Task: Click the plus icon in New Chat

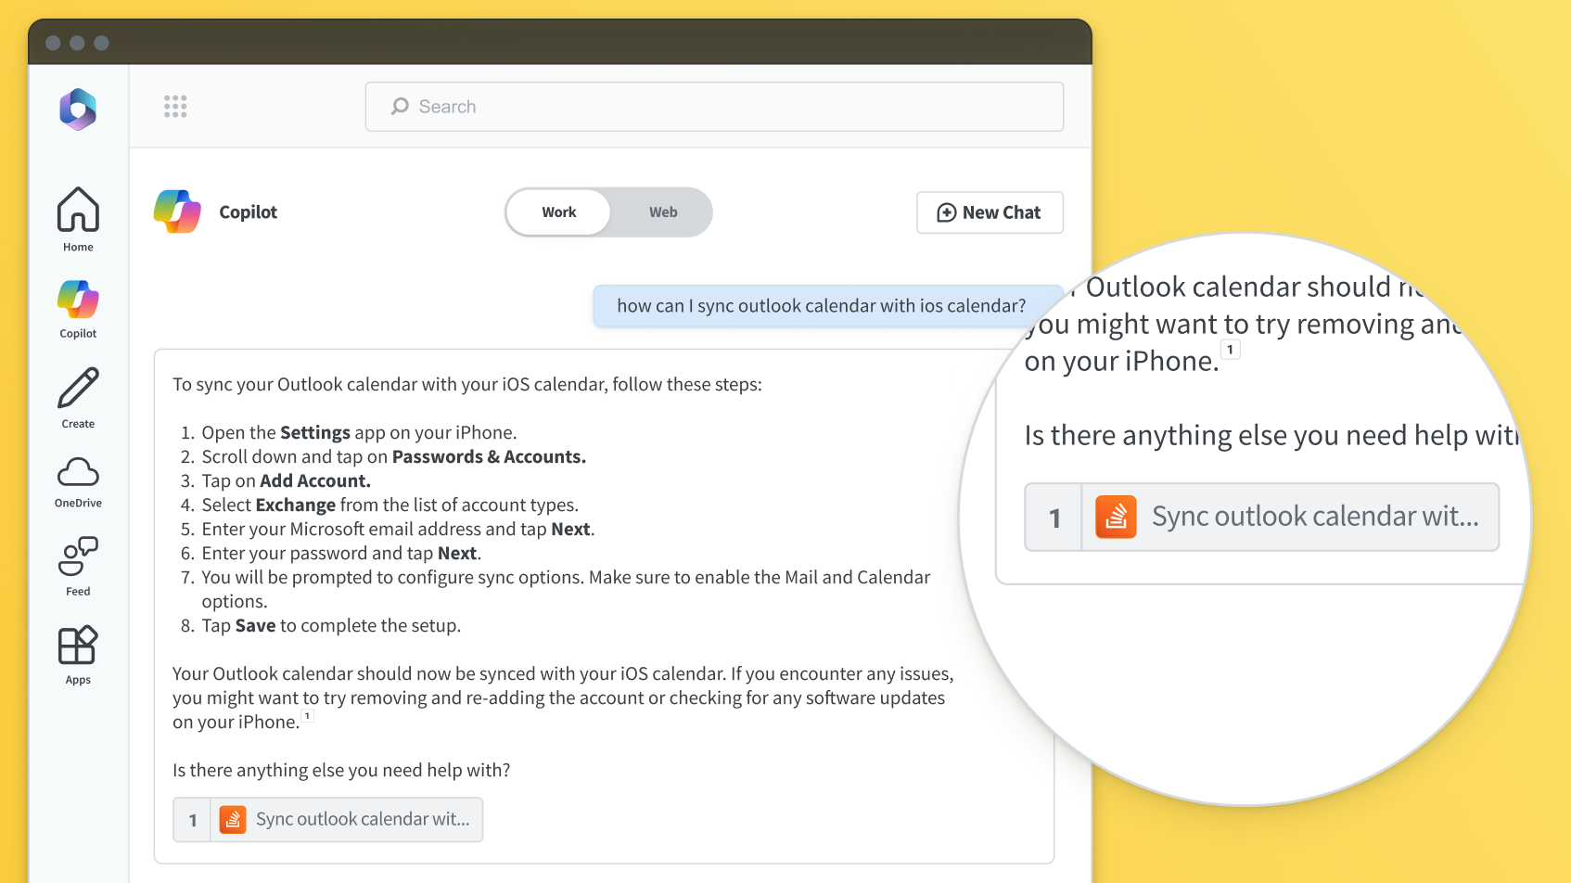Action: pyautogui.click(x=946, y=213)
